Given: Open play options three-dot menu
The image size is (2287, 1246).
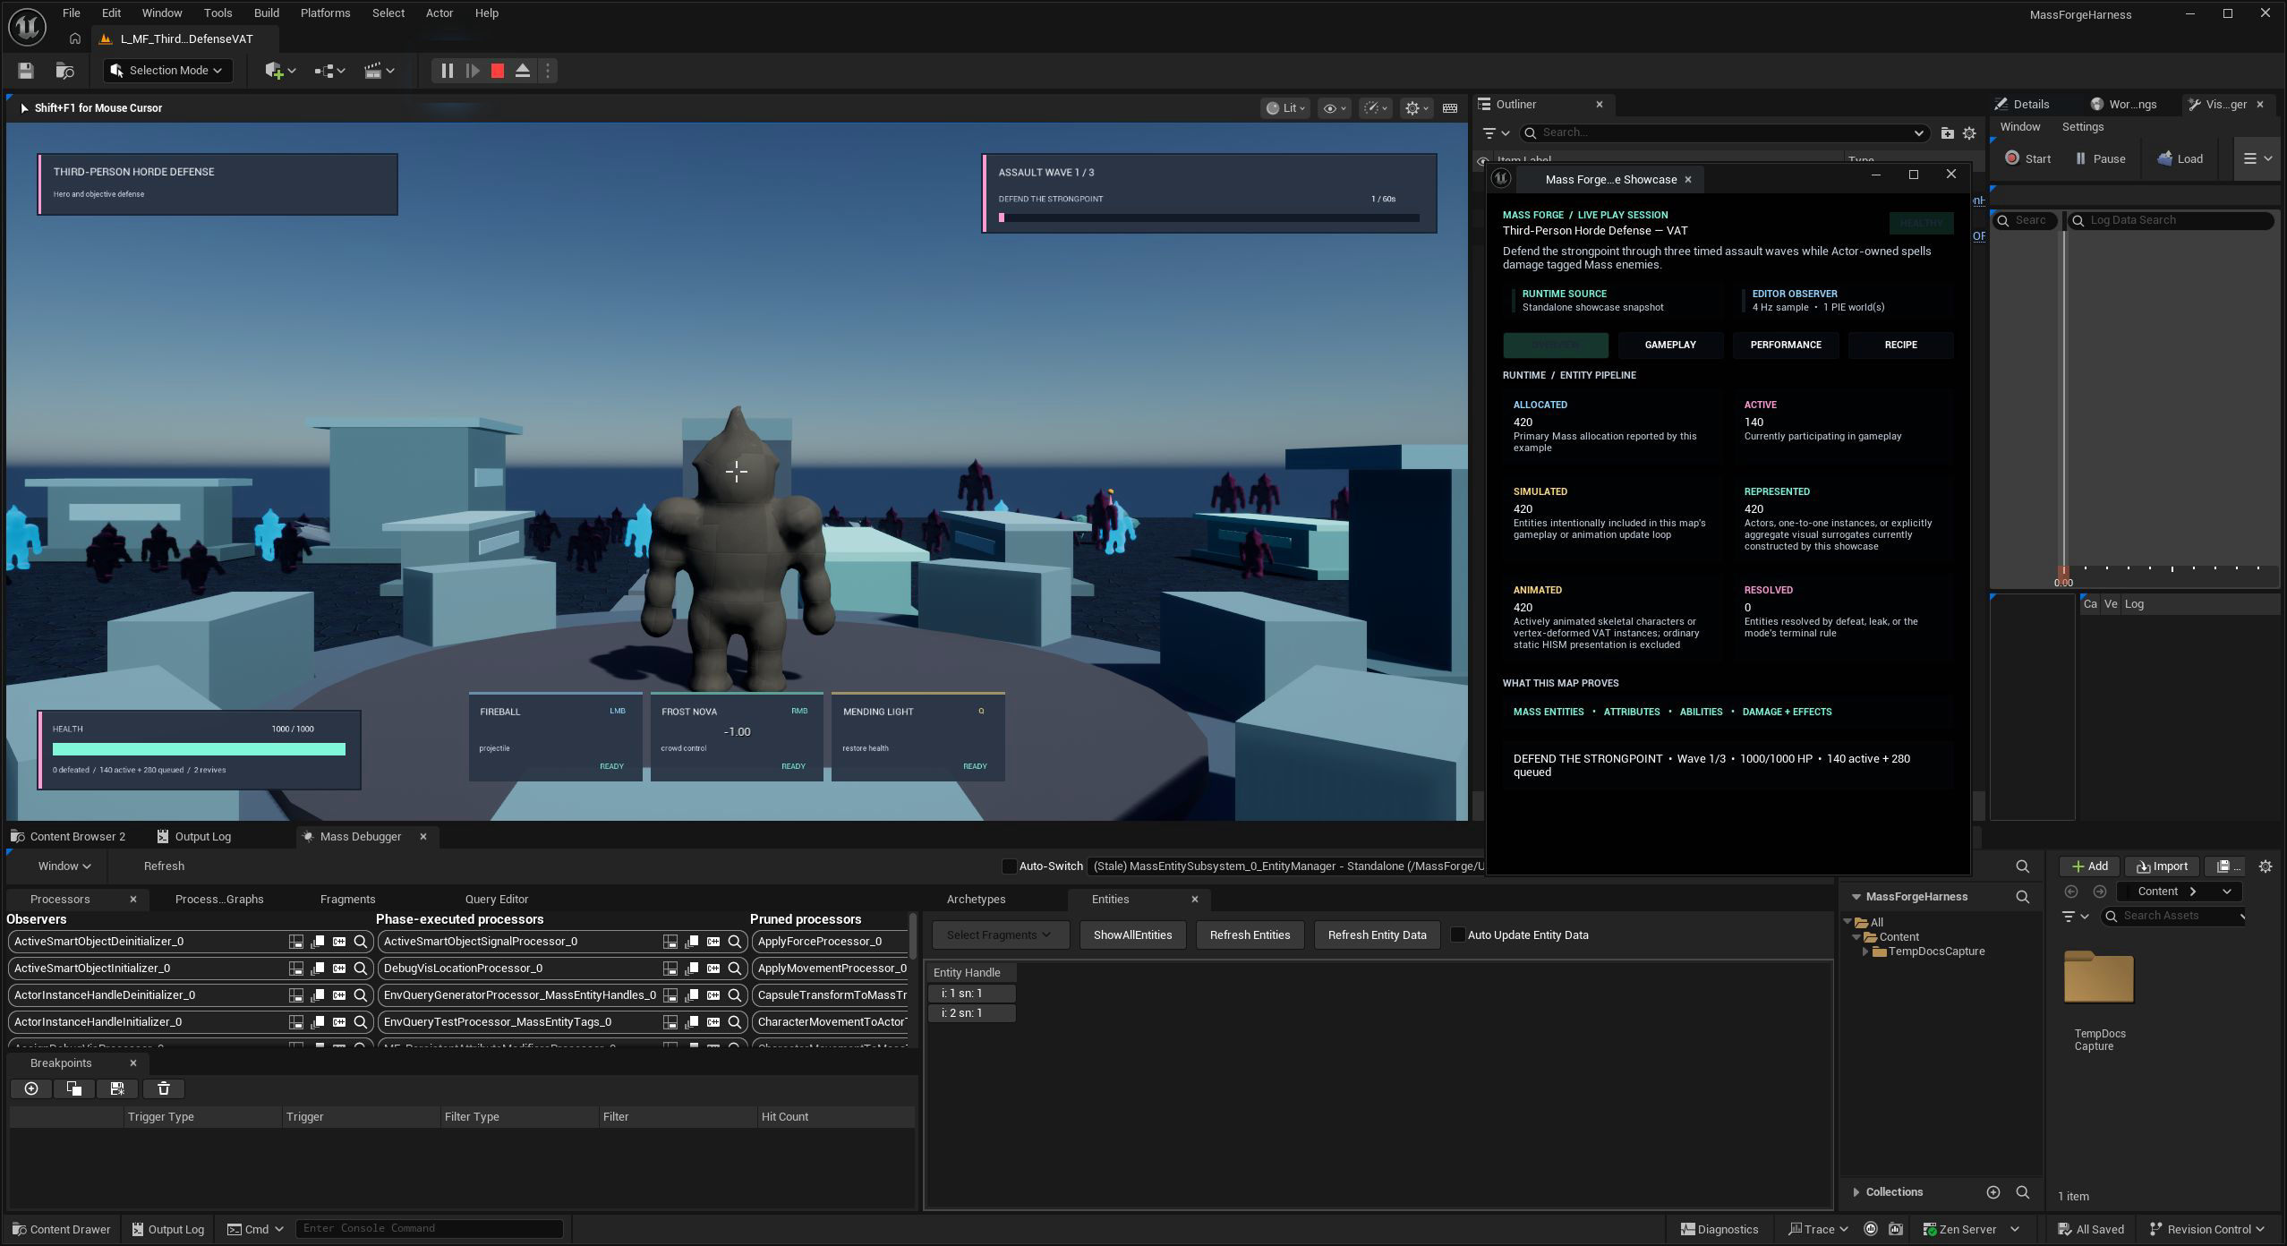Looking at the screenshot, I should tap(548, 71).
